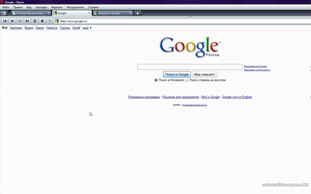Screen dimensions: 311x194
Task: Open the Закладки menu
Action: (x=41, y=7)
